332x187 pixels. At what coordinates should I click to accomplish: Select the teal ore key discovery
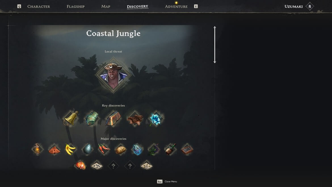pos(92,119)
